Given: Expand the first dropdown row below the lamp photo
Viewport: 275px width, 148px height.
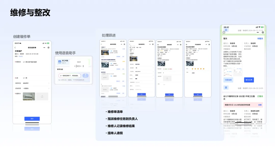Looking at the screenshot, I should pos(142,64).
